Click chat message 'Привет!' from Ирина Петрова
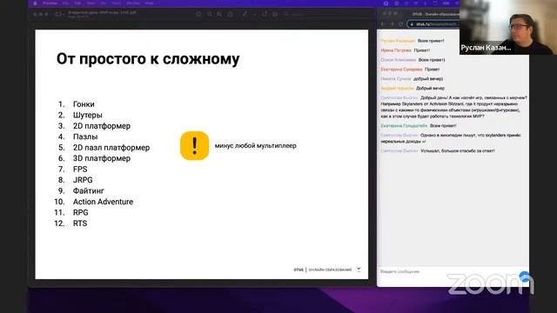The width and height of the screenshot is (557, 313). coord(422,50)
